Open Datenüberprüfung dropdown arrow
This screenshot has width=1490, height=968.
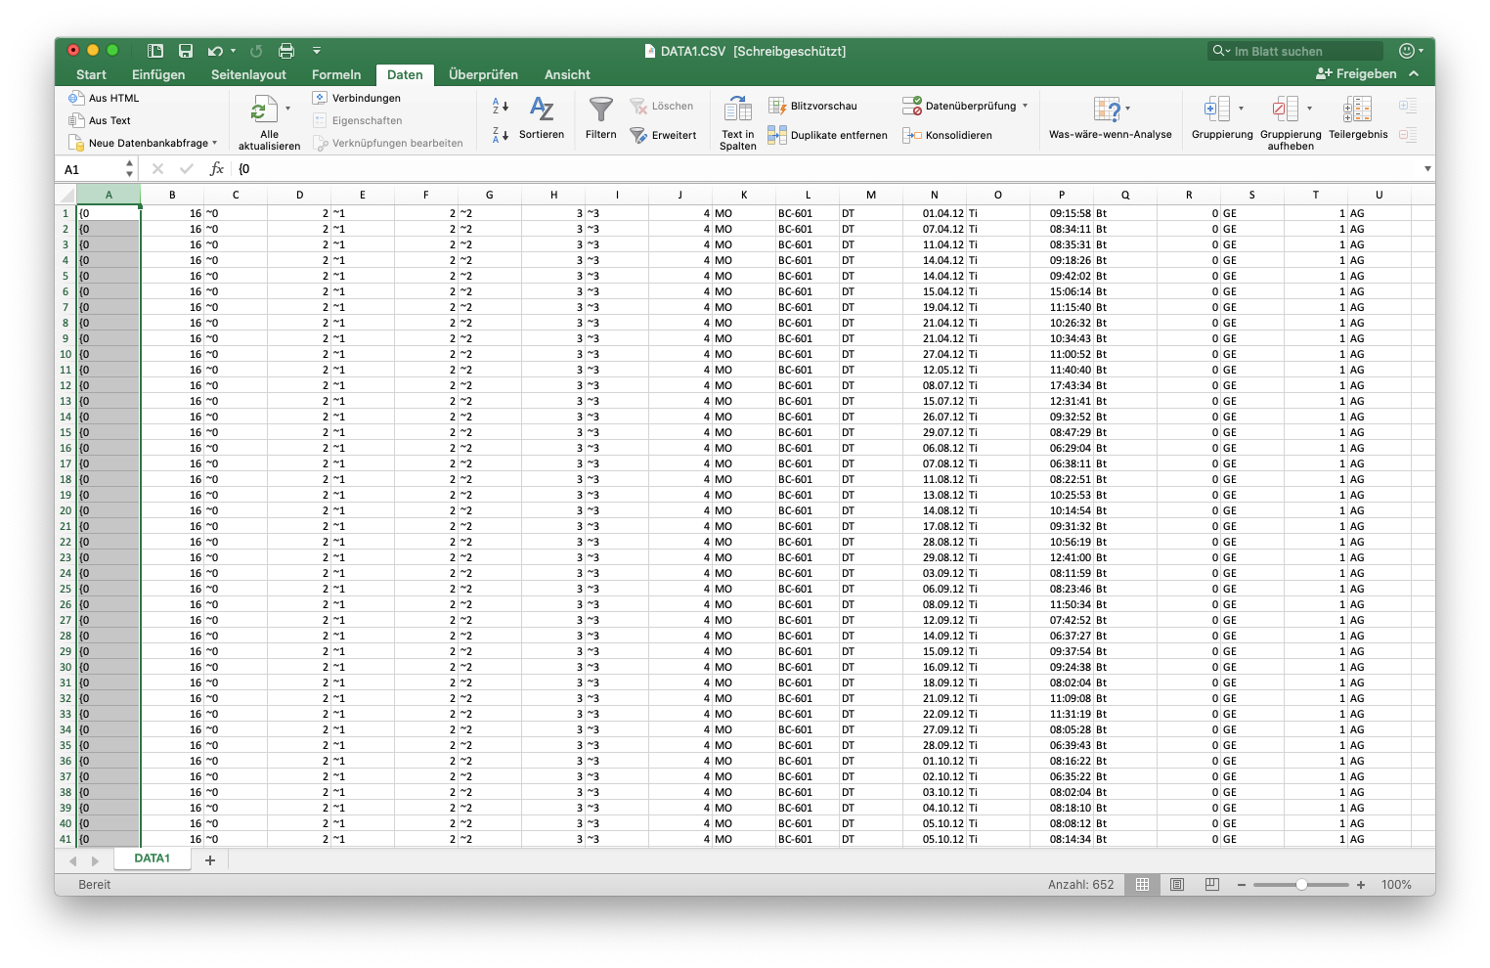1026,106
